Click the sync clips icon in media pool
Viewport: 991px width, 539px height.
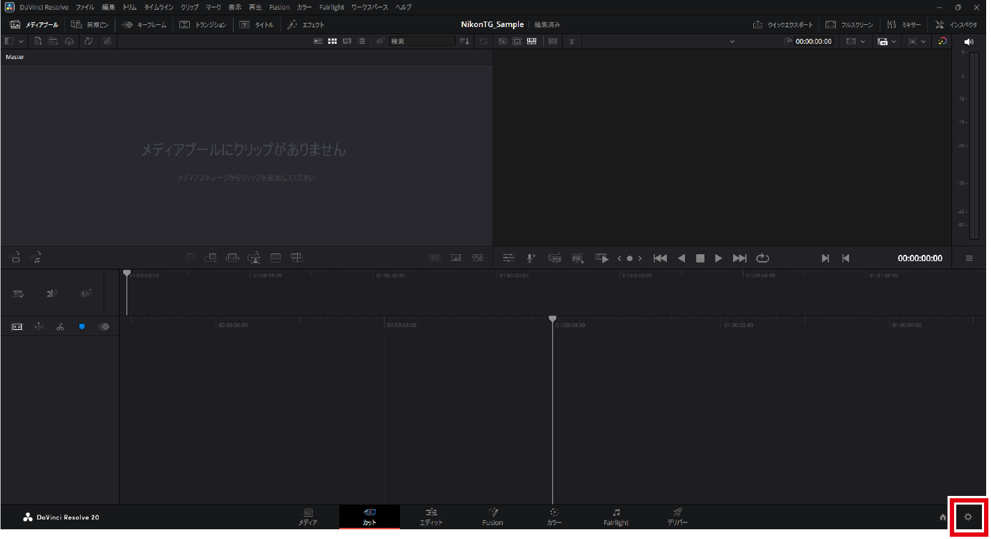pos(88,42)
